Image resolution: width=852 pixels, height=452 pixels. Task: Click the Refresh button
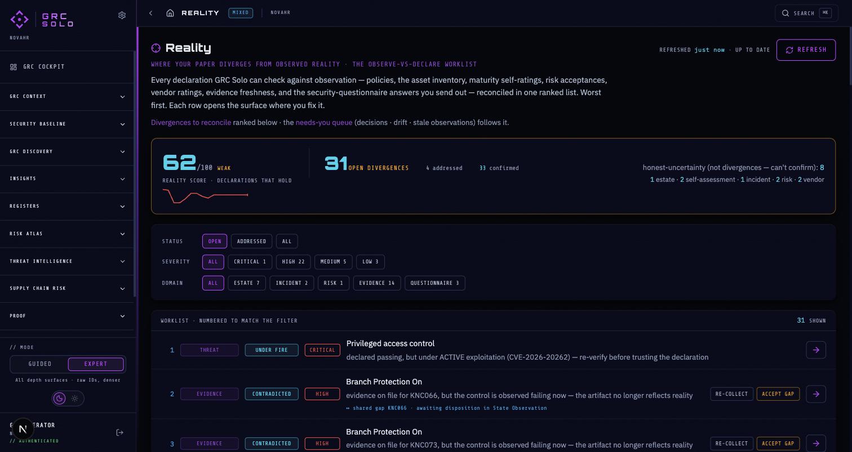coord(806,50)
